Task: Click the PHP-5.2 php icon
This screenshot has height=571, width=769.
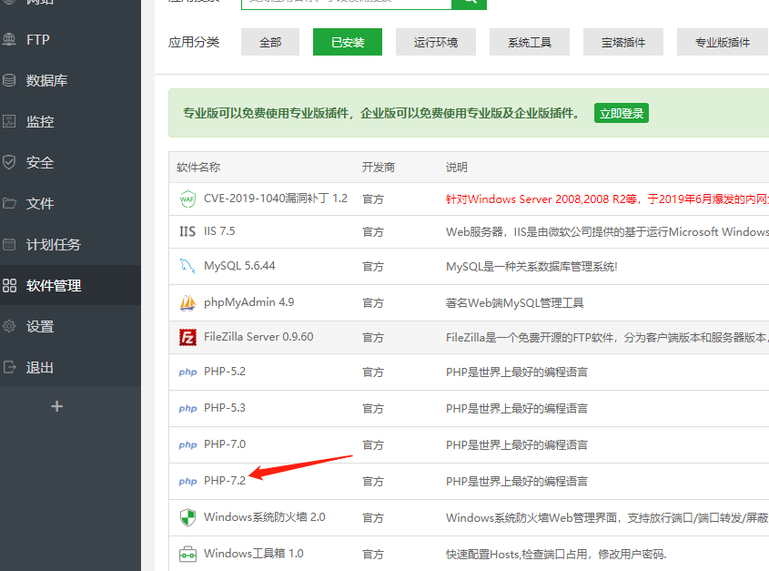Action: pyautogui.click(x=187, y=372)
